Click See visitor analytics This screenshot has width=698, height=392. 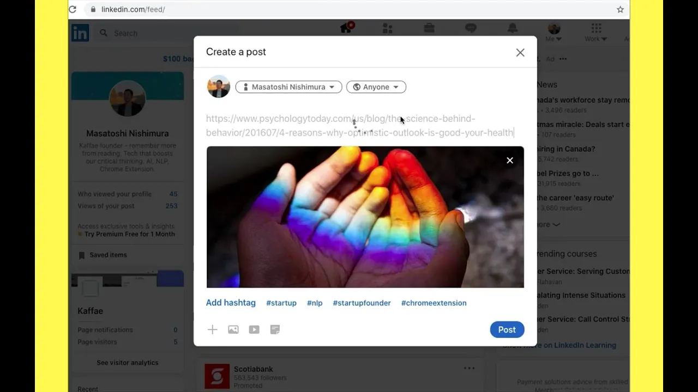coord(128,363)
